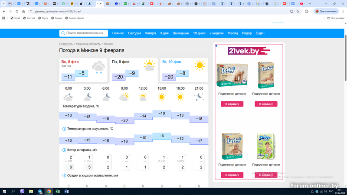Open Chrome extensions puzzle icon
This screenshot has width=347, height=195.
point(307,11)
